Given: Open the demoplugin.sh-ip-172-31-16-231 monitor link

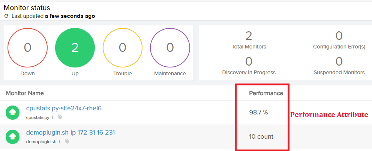Looking at the screenshot, I should tap(70, 133).
